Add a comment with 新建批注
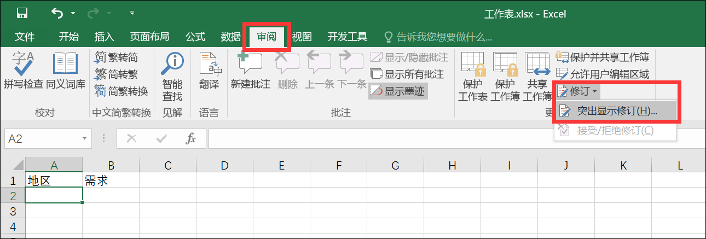Viewport: 706px width, 239px height. (250, 72)
